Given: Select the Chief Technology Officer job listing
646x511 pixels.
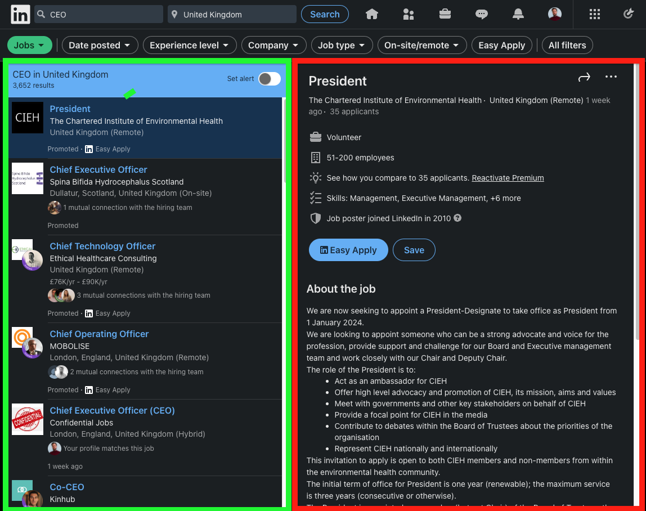Looking at the screenshot, I should (102, 246).
